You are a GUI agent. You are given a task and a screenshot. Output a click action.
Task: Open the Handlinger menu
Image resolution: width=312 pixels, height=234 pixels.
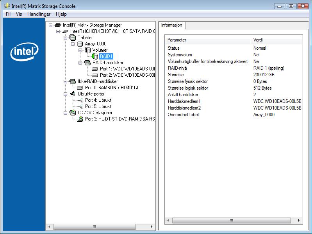(39, 14)
